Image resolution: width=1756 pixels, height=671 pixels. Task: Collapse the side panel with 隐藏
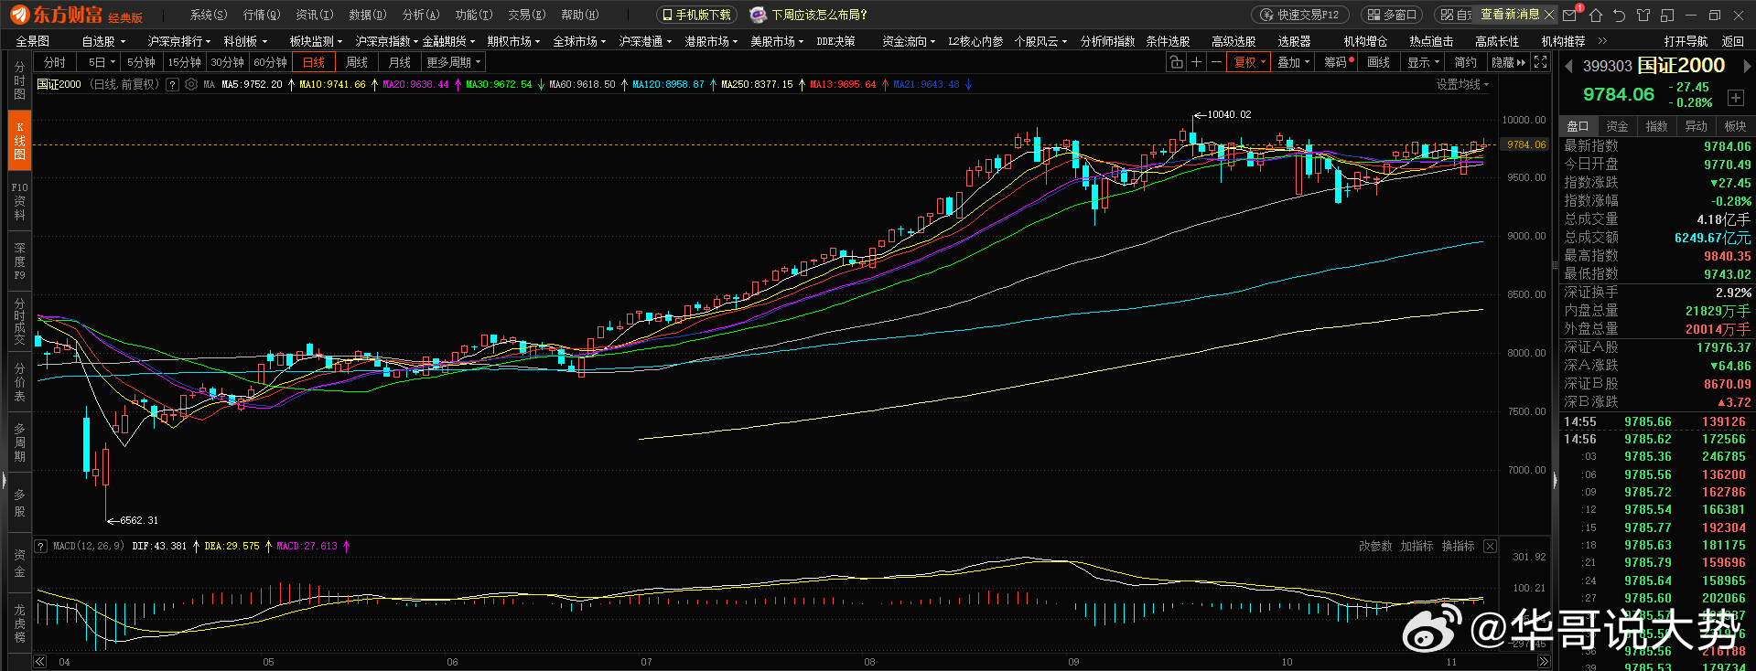pos(1508,62)
